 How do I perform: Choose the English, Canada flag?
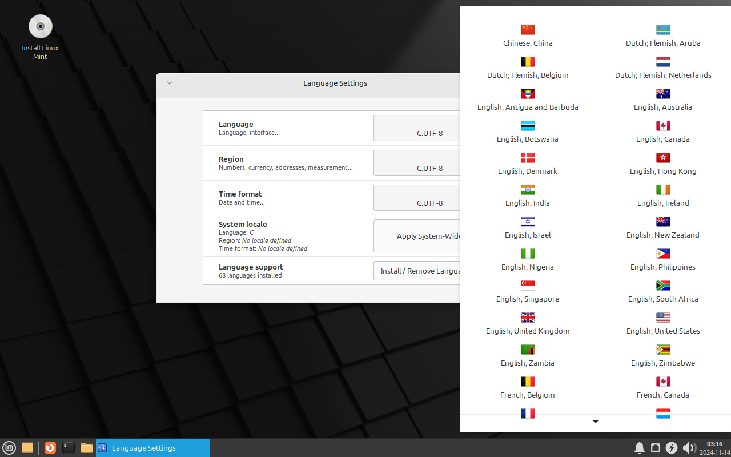point(663,126)
